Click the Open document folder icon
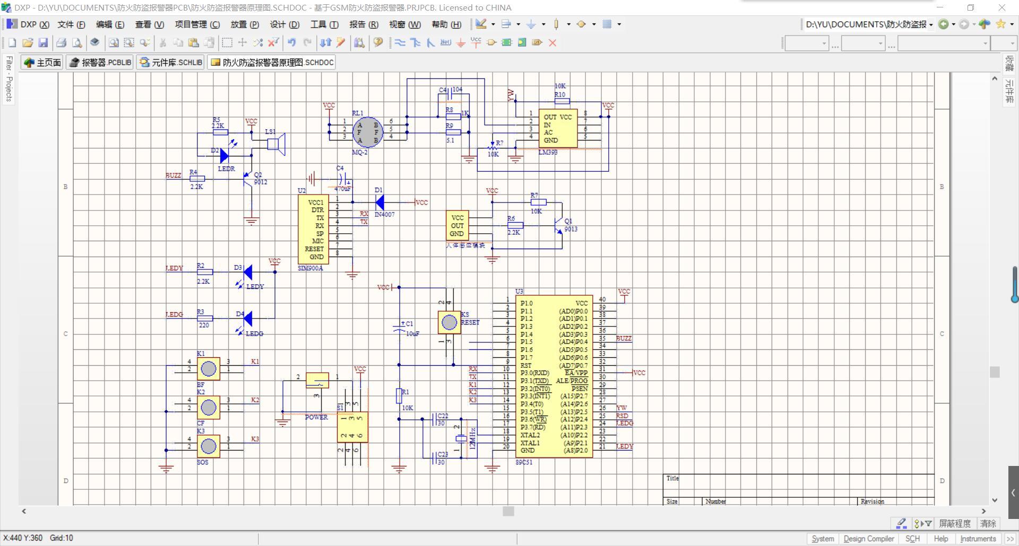The width and height of the screenshot is (1019, 546). (x=28, y=42)
